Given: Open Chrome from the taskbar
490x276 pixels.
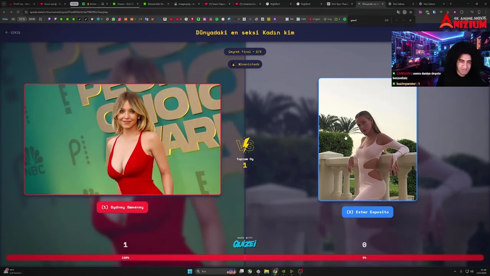Looking at the screenshot, I should coord(275,271).
